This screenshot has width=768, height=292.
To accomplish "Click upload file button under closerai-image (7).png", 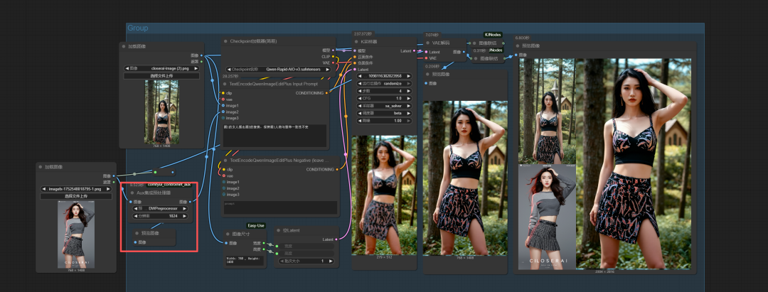I will [161, 75].
